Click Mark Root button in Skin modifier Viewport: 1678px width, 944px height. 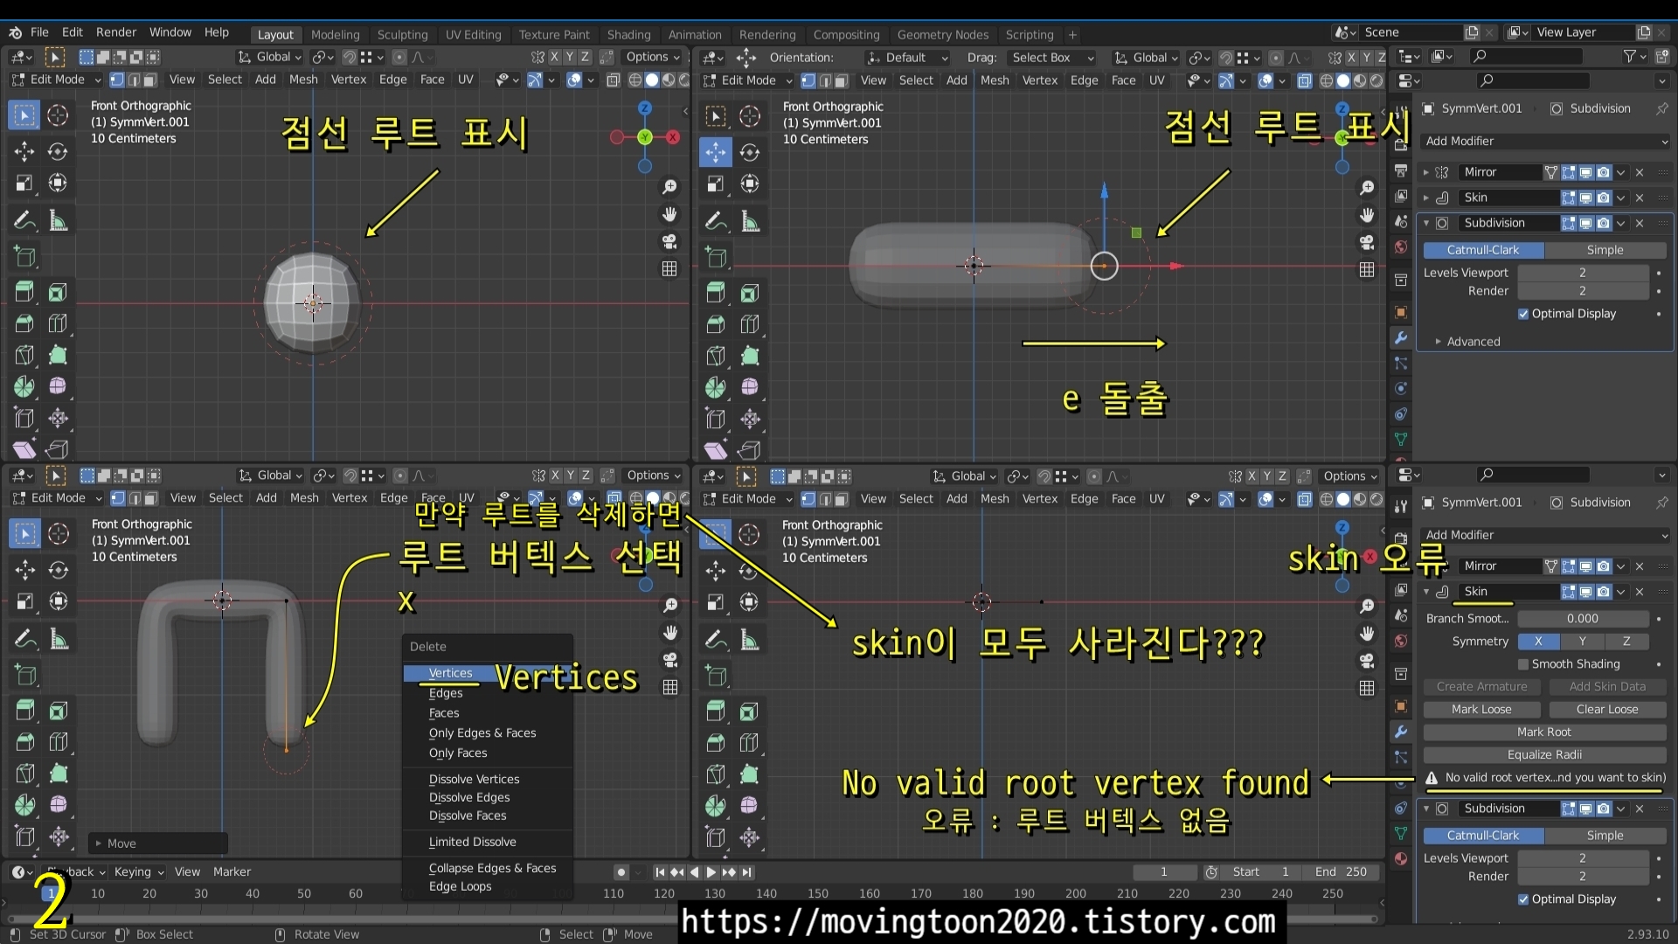[1544, 732]
